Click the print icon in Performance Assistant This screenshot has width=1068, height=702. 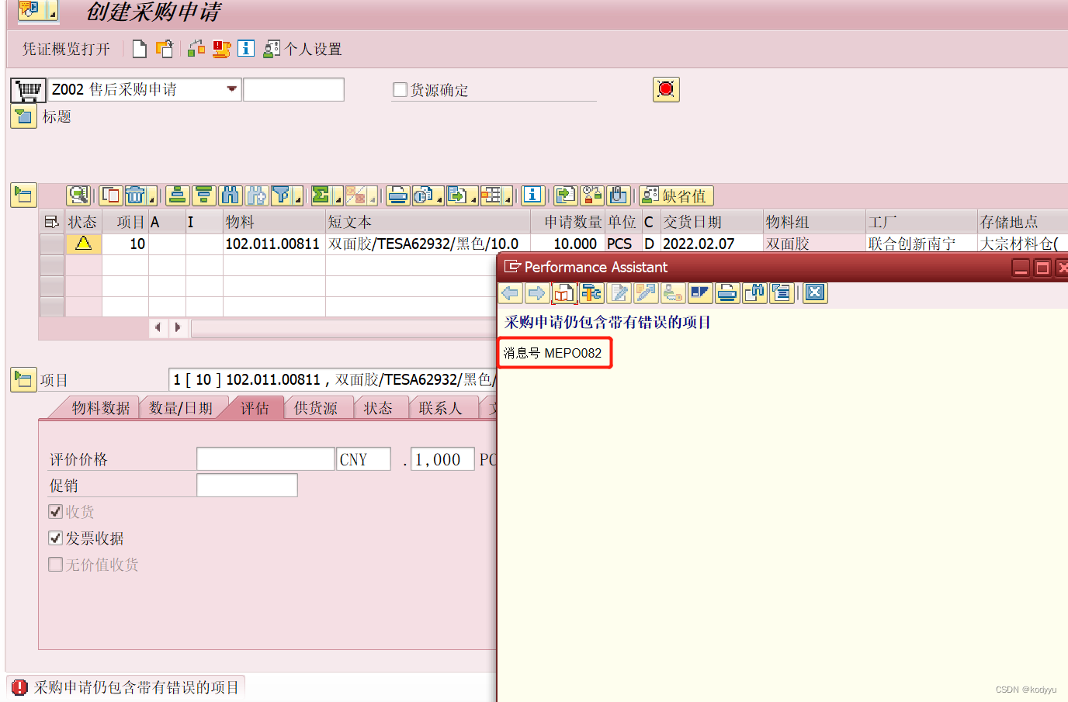[x=727, y=292]
